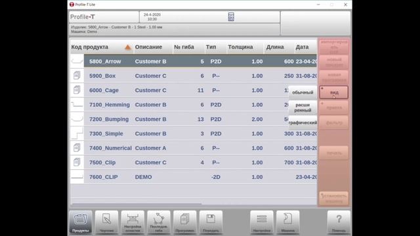Open the Помощь help question-mark button

click(x=339, y=222)
